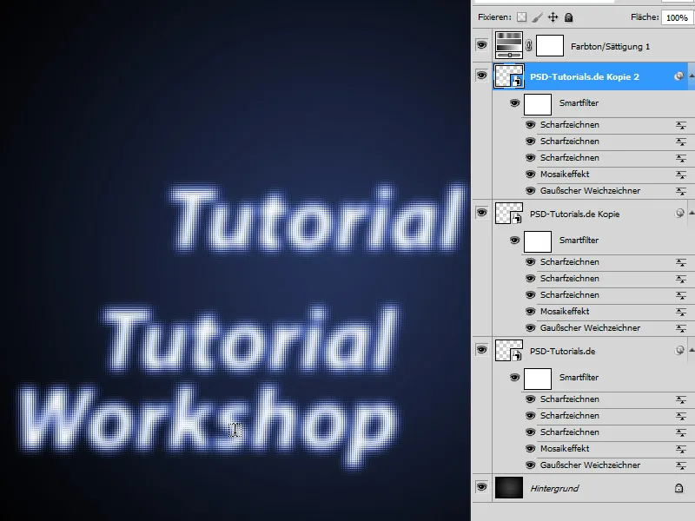Click the smart filter indicator on PSD-Tutorials.de layer
Image resolution: width=695 pixels, height=521 pixels.
[679, 351]
